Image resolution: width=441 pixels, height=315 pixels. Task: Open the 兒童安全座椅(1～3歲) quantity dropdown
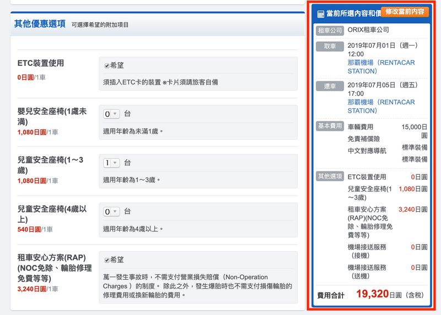[111, 163]
